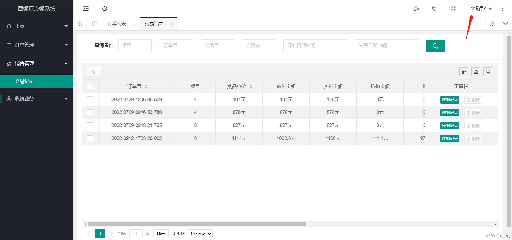The width and height of the screenshot is (512, 240).
Task: Go to next page arrow
Action: tap(111, 233)
